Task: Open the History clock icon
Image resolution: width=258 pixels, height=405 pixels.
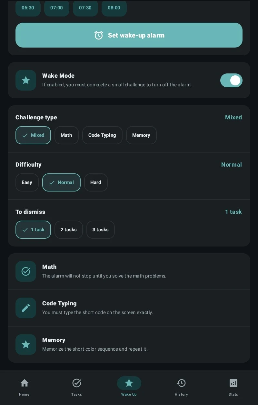Action: [181, 383]
